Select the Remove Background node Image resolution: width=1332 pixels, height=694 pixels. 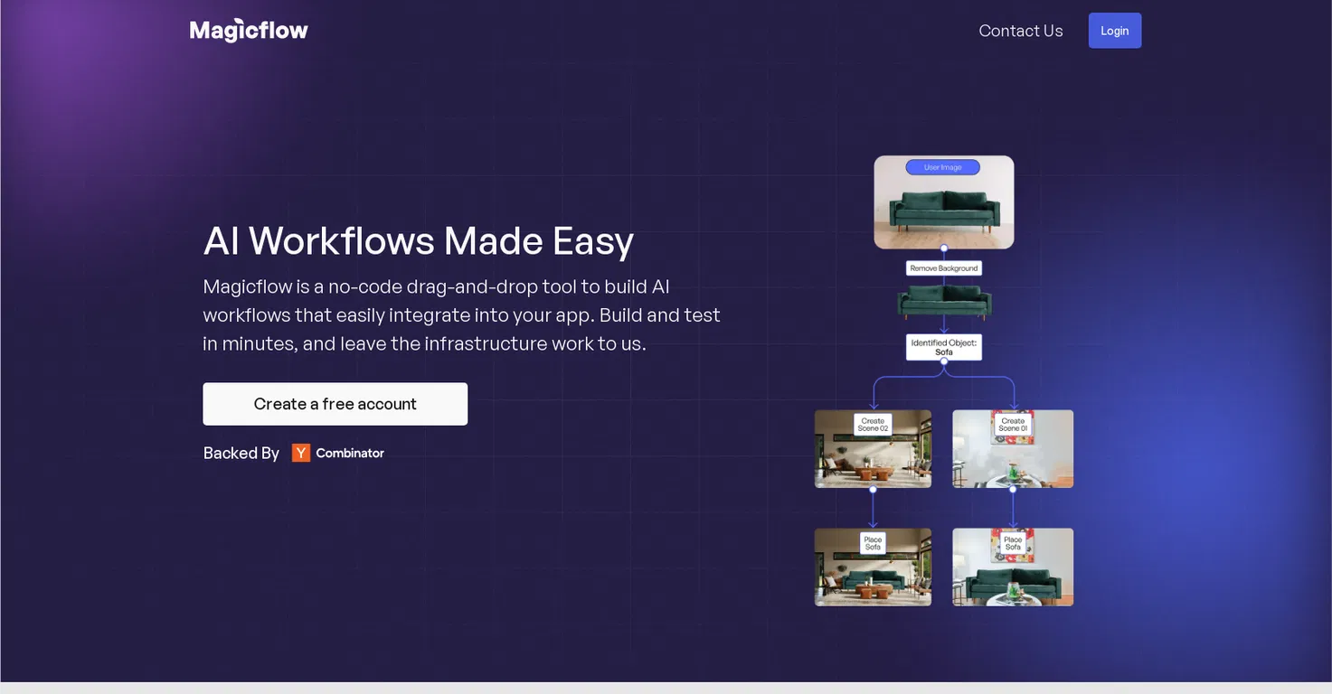(x=943, y=268)
